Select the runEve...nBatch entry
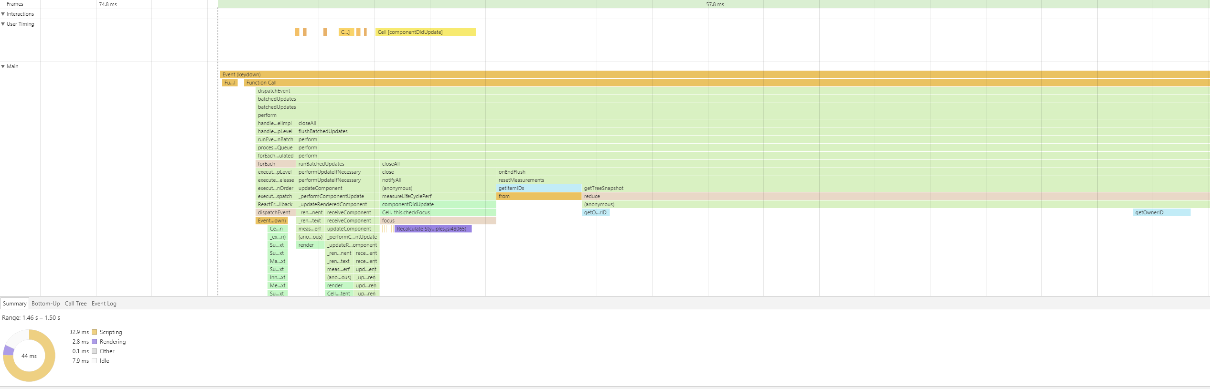The width and height of the screenshot is (1210, 389). click(276, 139)
